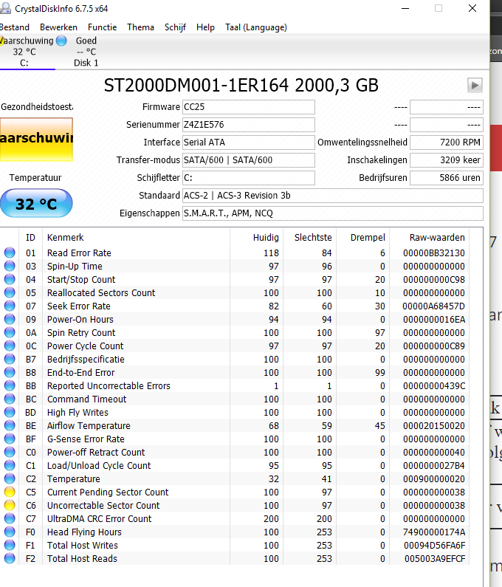This screenshot has width=502, height=587.
Task: Click the serial number field Z4Z1E576
Action: tap(249, 125)
